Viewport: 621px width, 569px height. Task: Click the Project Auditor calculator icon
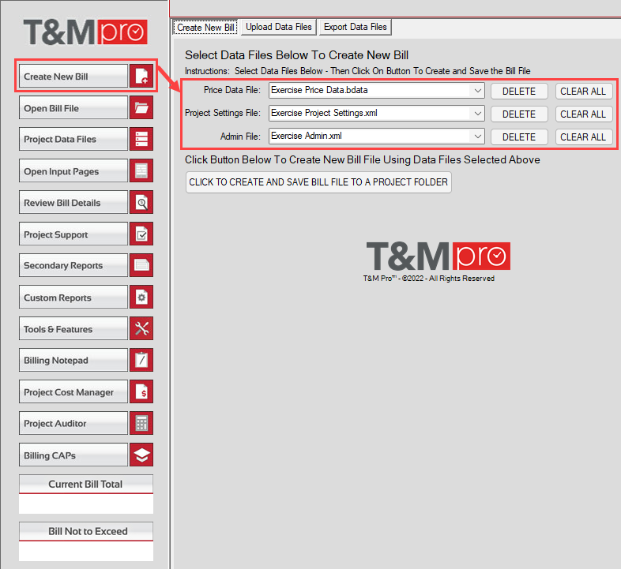[141, 423]
